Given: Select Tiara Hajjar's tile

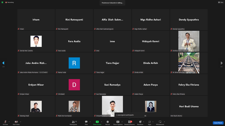Looking at the screenshot, I should (x=112, y=63).
